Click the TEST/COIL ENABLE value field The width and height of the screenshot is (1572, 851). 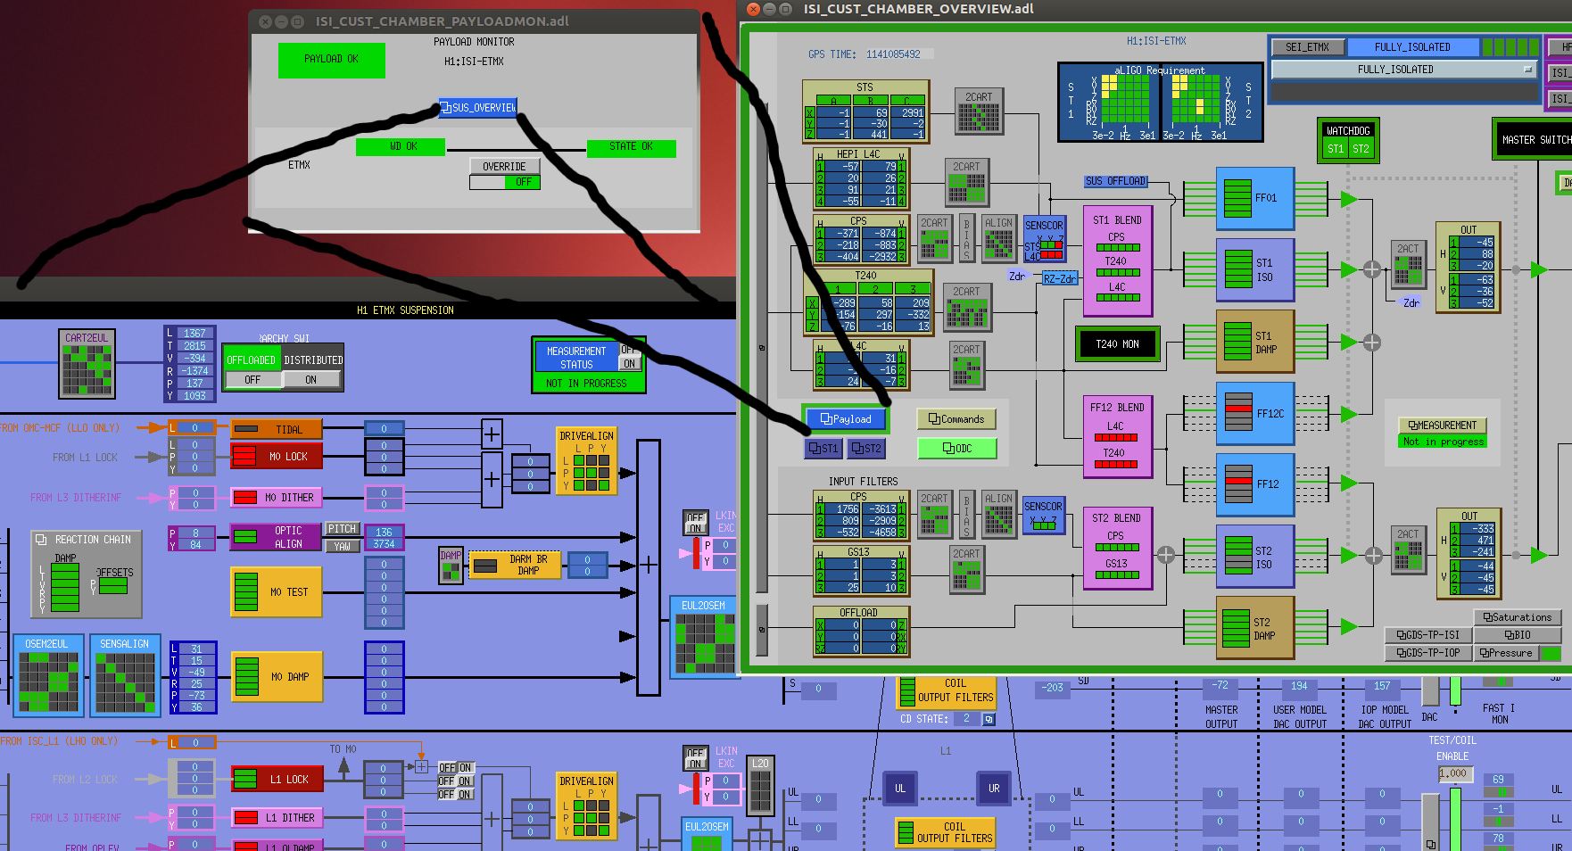1453,773
